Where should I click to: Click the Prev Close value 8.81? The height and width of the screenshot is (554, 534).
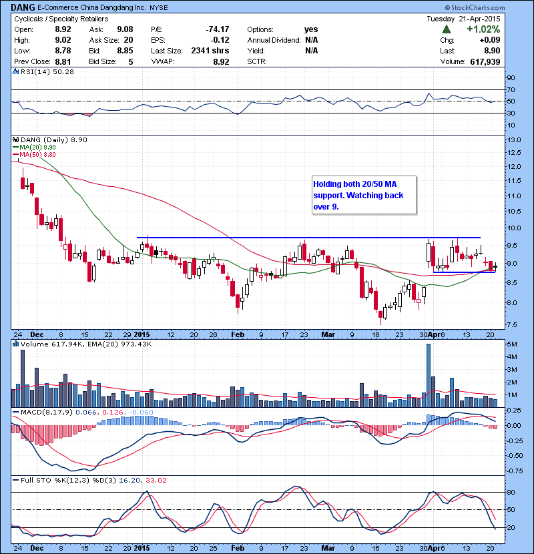(63, 61)
